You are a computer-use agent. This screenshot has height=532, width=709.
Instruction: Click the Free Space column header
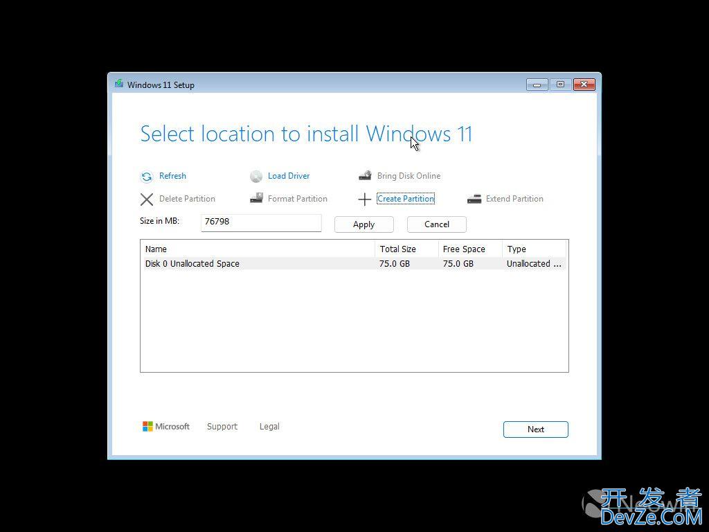(x=470, y=249)
